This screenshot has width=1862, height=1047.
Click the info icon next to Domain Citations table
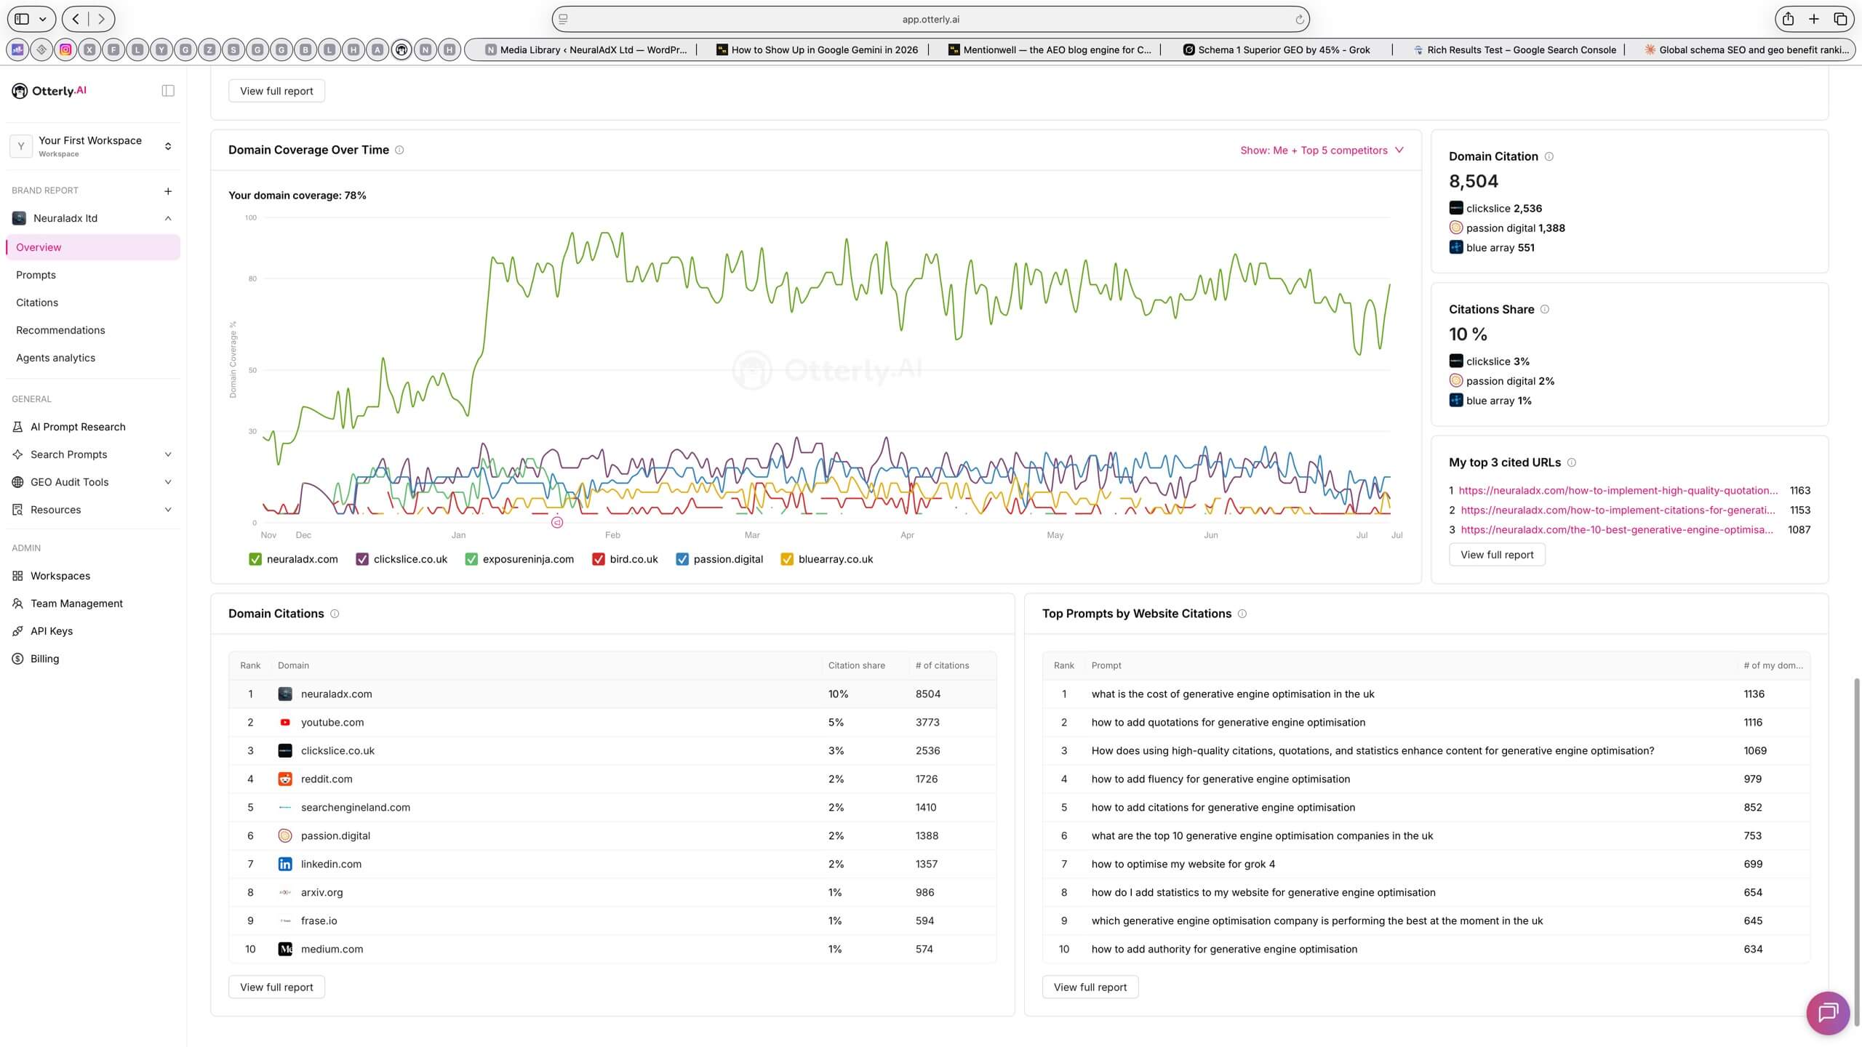tap(335, 614)
